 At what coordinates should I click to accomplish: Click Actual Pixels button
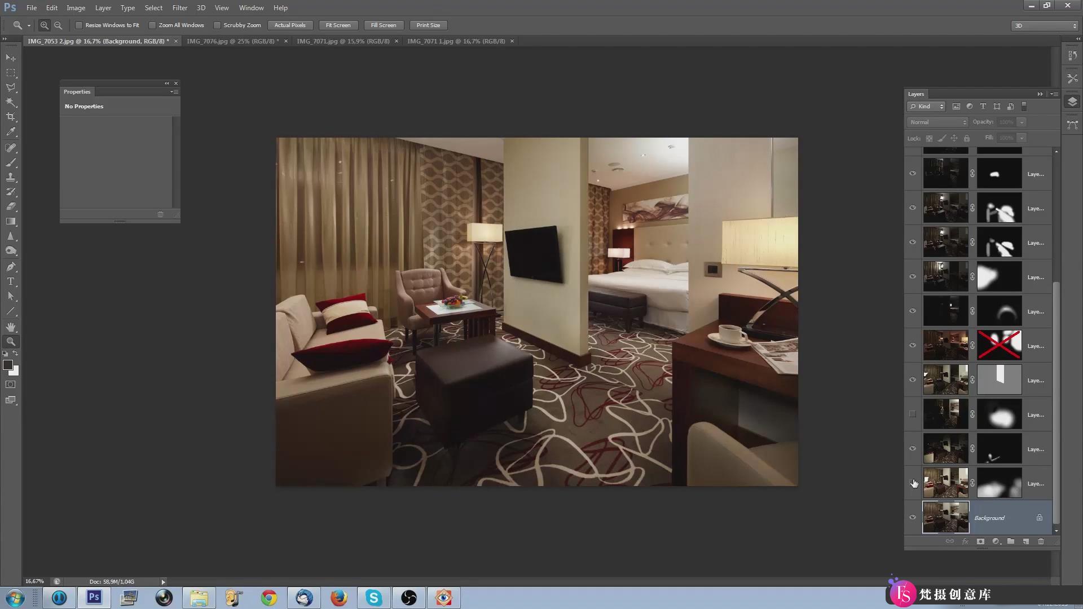click(x=290, y=25)
